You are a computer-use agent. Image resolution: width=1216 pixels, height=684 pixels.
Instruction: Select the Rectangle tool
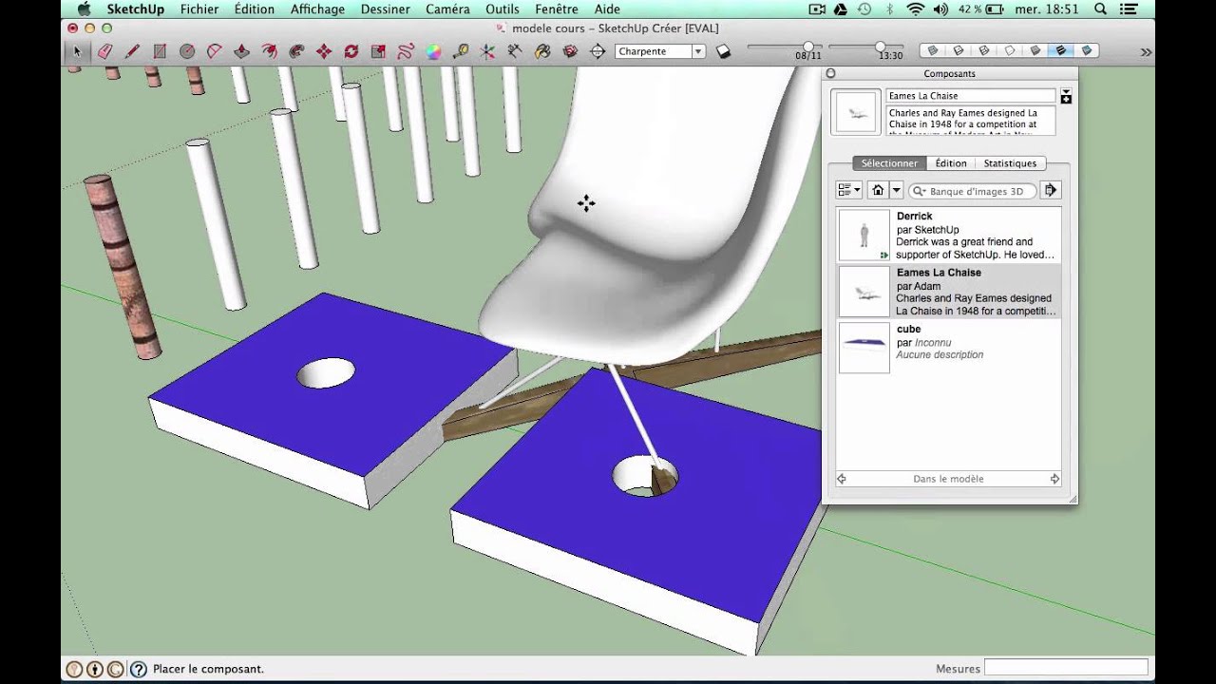coord(160,51)
